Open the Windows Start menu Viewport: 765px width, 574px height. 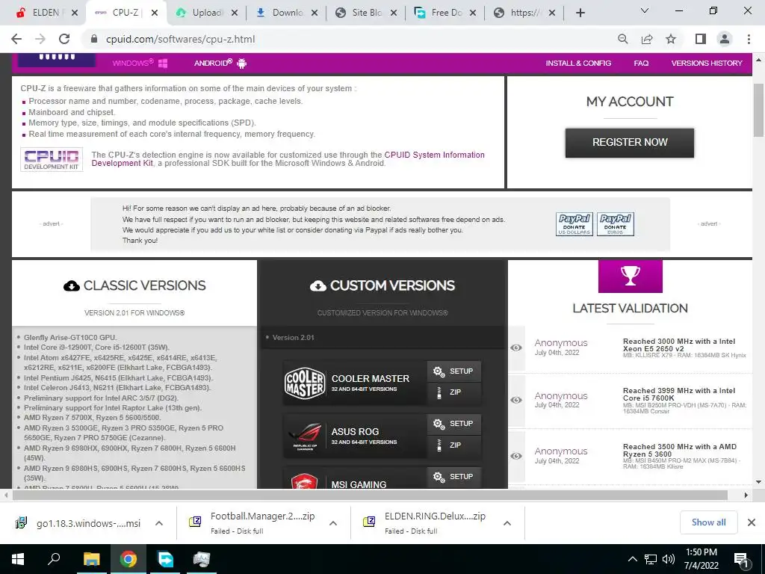point(18,559)
